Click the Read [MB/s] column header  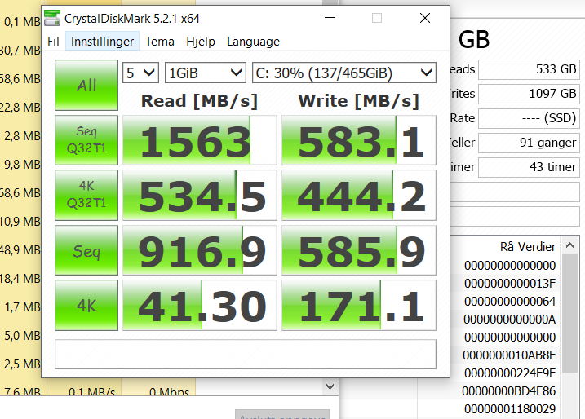tap(200, 101)
